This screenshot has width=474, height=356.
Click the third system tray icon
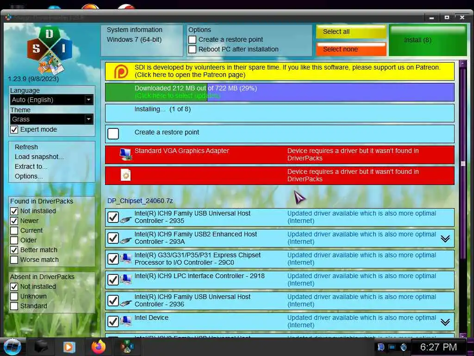point(403,347)
